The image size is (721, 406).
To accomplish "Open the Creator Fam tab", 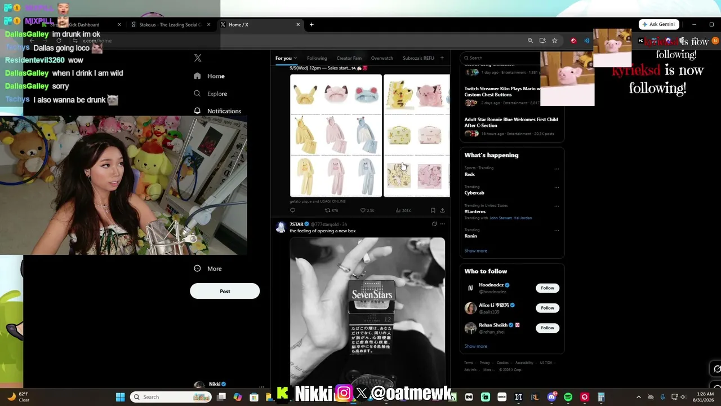I will (349, 58).
